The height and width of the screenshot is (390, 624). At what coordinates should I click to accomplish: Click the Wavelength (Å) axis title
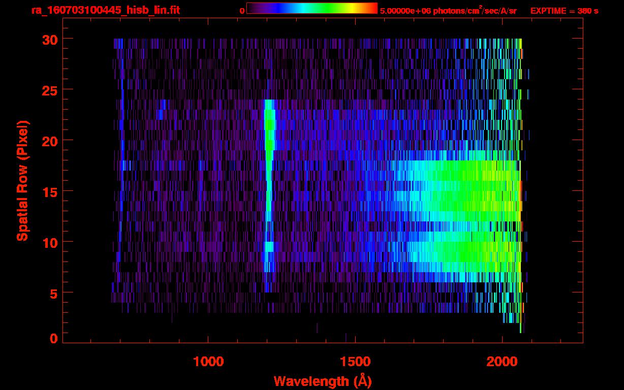coord(322,380)
